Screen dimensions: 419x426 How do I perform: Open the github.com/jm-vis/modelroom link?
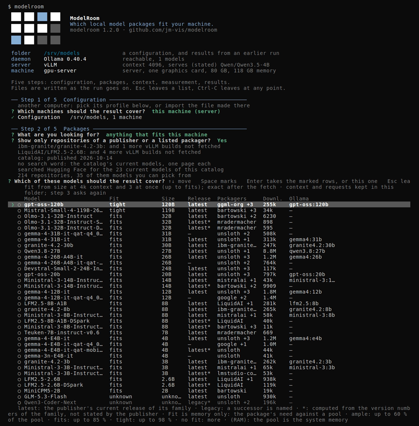(173, 30)
